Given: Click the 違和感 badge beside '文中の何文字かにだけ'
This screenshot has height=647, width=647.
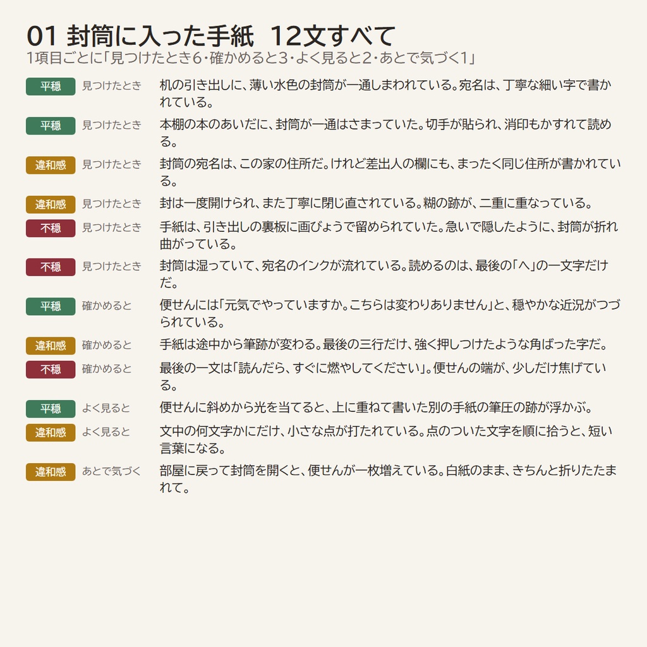Looking at the screenshot, I should pos(51,432).
